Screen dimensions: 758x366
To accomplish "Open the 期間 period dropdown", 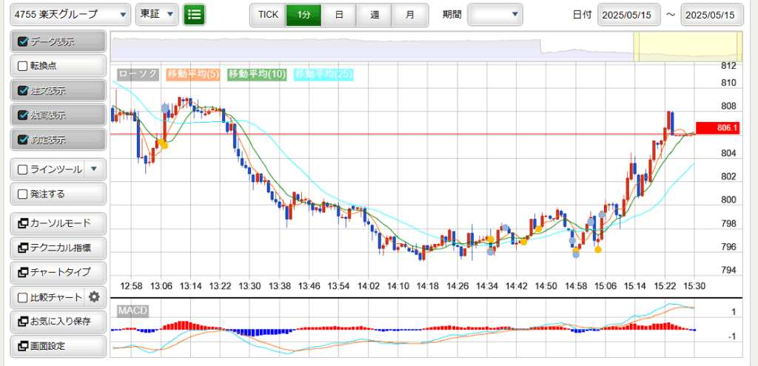I will 495,15.
